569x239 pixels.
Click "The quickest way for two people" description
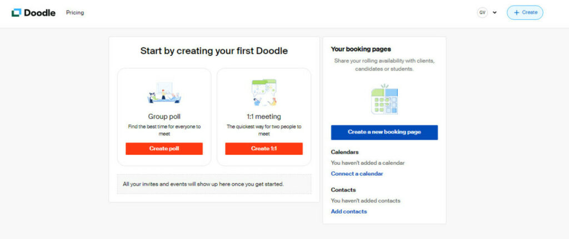tap(264, 130)
